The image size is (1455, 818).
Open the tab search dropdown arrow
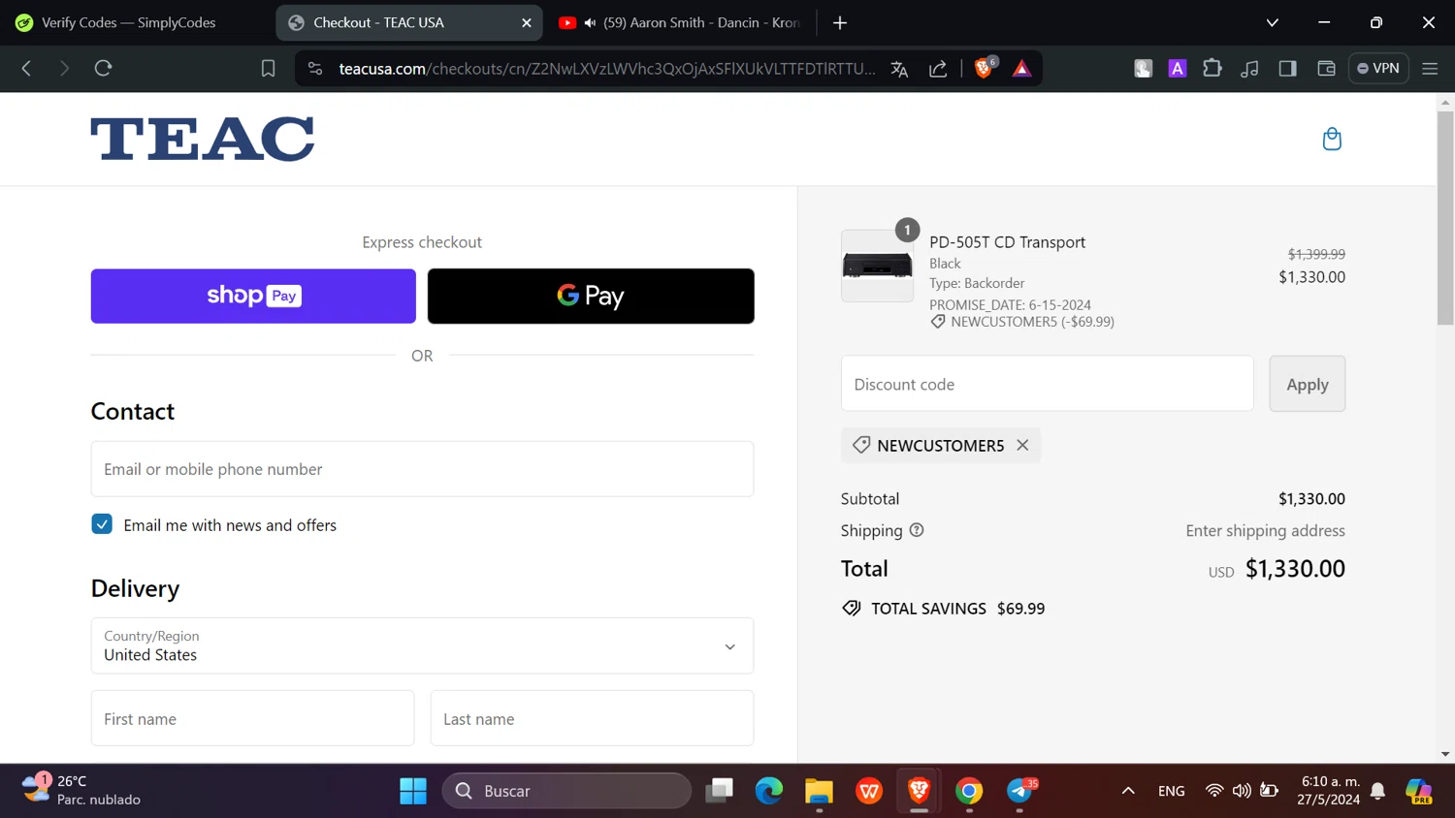click(1272, 22)
